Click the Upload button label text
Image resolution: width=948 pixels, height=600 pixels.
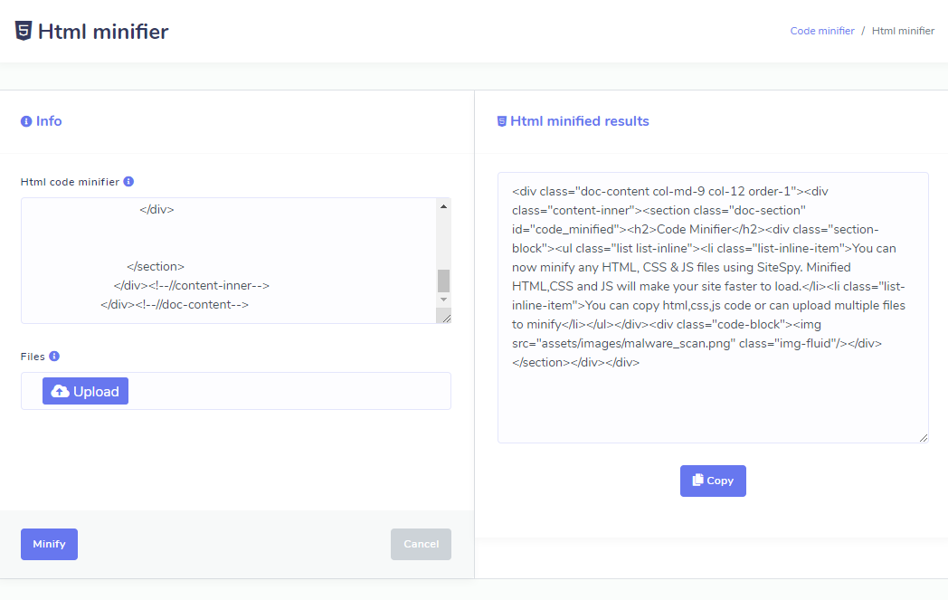pyautogui.click(x=96, y=391)
